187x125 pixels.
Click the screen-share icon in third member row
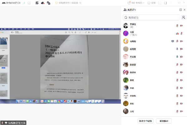pyautogui.click(x=173, y=41)
